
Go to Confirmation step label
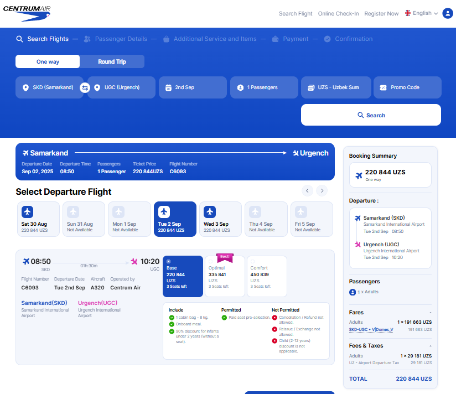click(x=354, y=39)
